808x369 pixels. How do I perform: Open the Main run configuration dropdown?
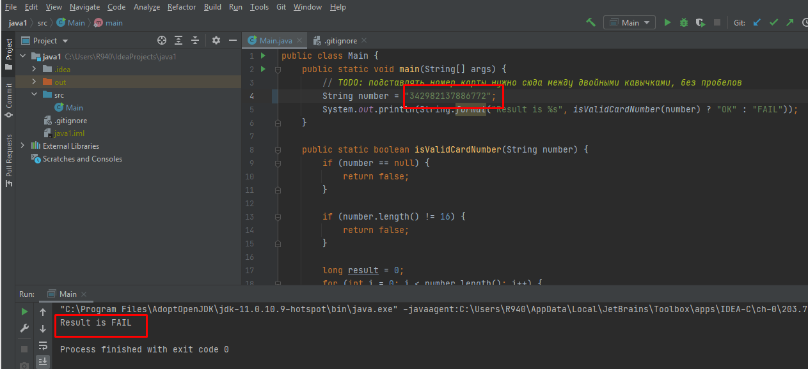point(630,22)
